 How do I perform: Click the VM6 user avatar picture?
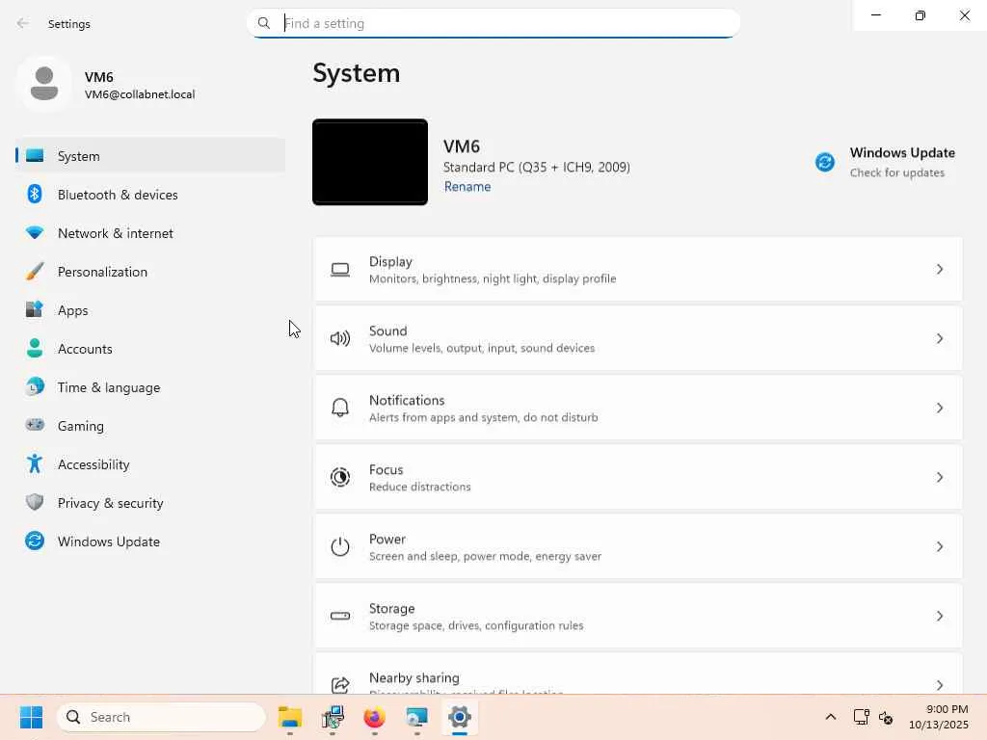pos(44,83)
